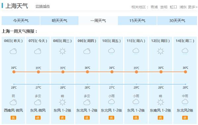Click the 35℃ high point for 08日

coord(63,72)
